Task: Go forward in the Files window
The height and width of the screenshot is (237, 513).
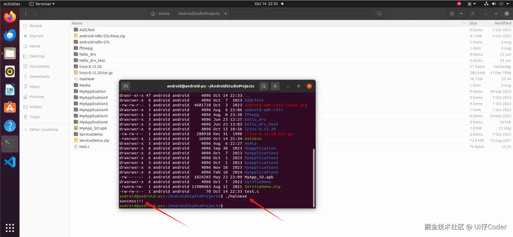Action: point(35,14)
